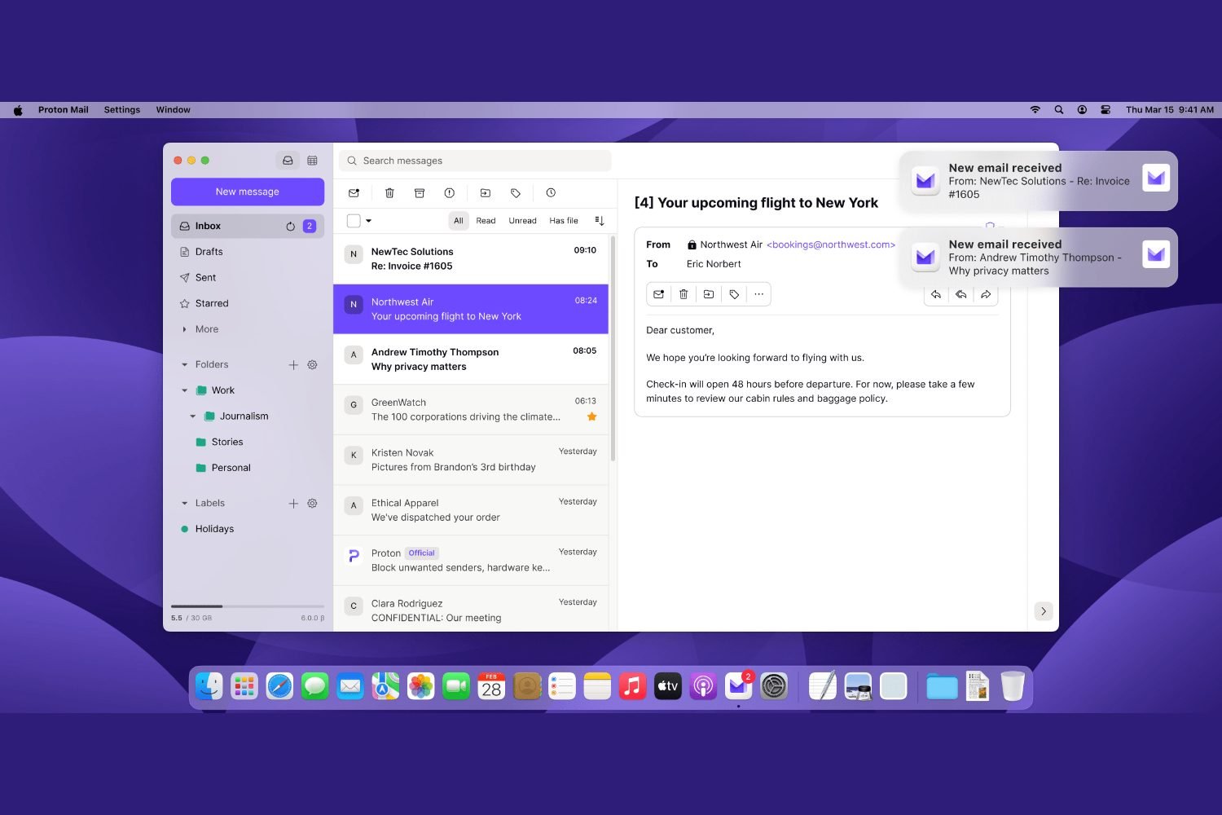The width and height of the screenshot is (1222, 815).
Task: Add a new folder with plus icon
Action: (293, 365)
